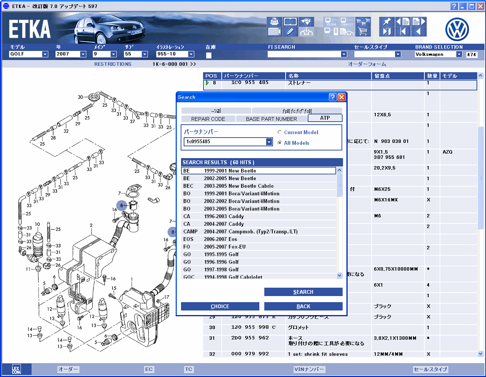Go to the previous page icon
Screen dimensions: 486x377
[403, 22]
